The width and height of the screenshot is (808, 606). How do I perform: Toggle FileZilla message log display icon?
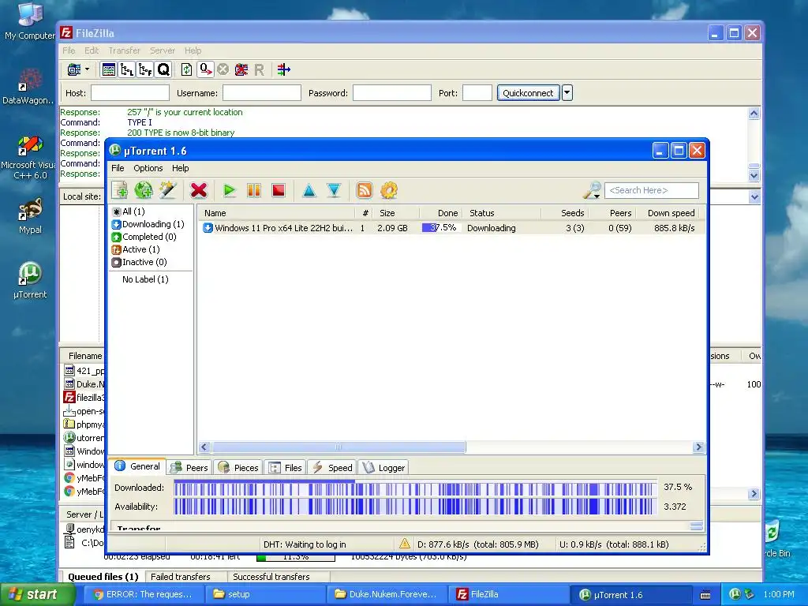[x=109, y=69]
